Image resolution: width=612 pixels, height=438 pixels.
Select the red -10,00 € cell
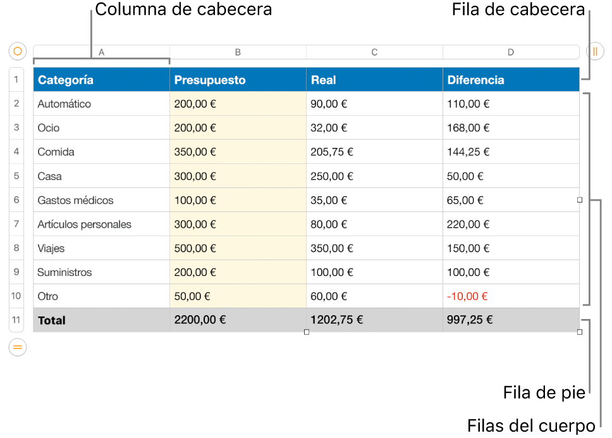click(x=511, y=296)
